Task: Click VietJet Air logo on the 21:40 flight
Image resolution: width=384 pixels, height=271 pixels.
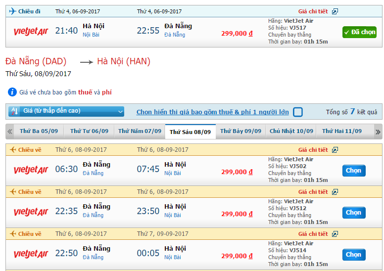Action: coord(31,31)
